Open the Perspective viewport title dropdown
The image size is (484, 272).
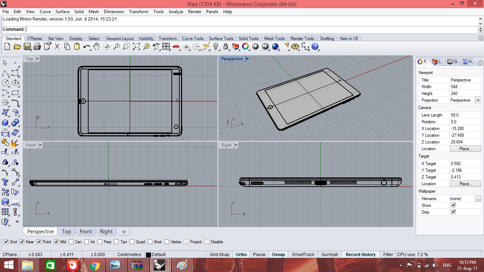(247, 59)
